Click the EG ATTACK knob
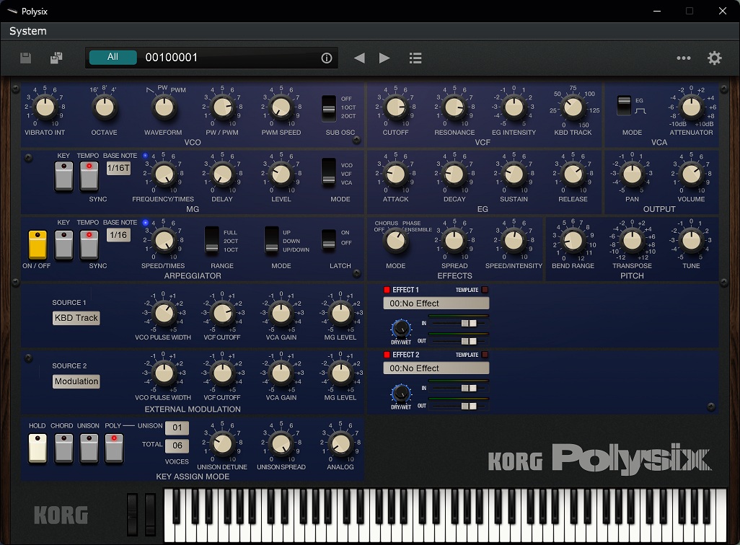740x545 pixels. coord(396,174)
